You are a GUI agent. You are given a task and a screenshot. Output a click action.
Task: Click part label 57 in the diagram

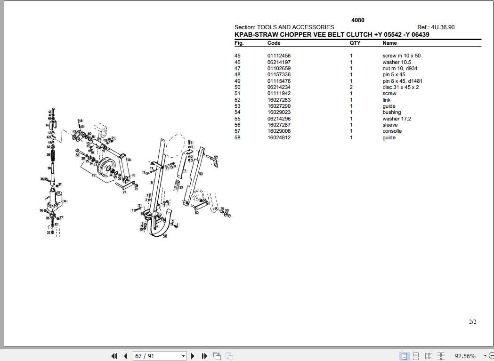point(216,157)
